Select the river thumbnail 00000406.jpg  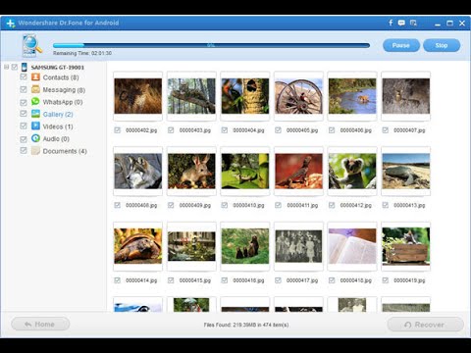352,96
